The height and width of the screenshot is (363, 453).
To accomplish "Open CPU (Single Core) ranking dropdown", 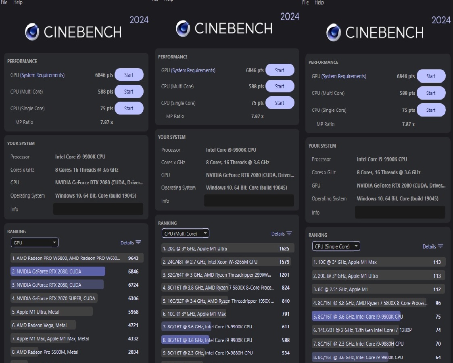I will coord(336,246).
